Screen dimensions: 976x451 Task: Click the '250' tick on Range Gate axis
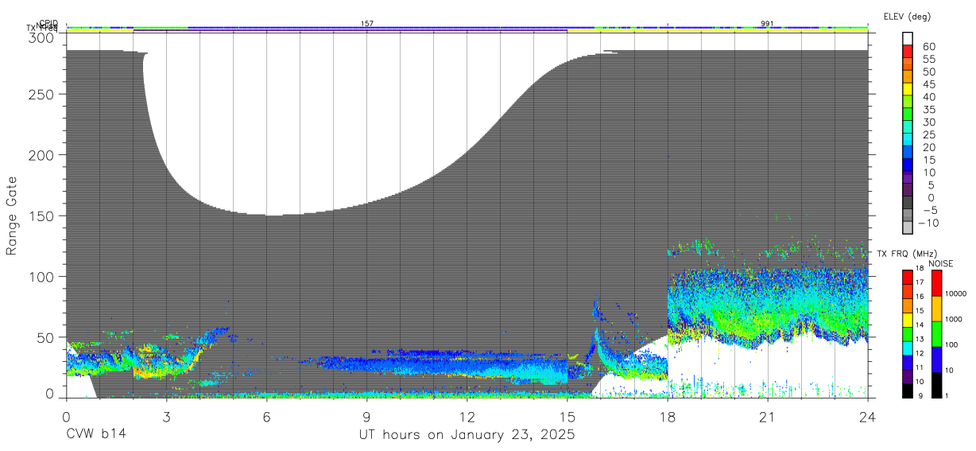tap(43, 94)
